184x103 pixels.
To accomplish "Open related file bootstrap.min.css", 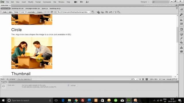I will [18, 9].
